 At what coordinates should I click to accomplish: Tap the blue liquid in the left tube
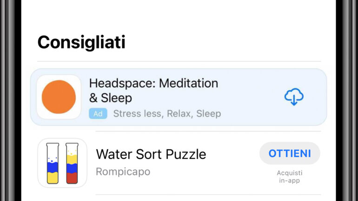tap(53, 167)
